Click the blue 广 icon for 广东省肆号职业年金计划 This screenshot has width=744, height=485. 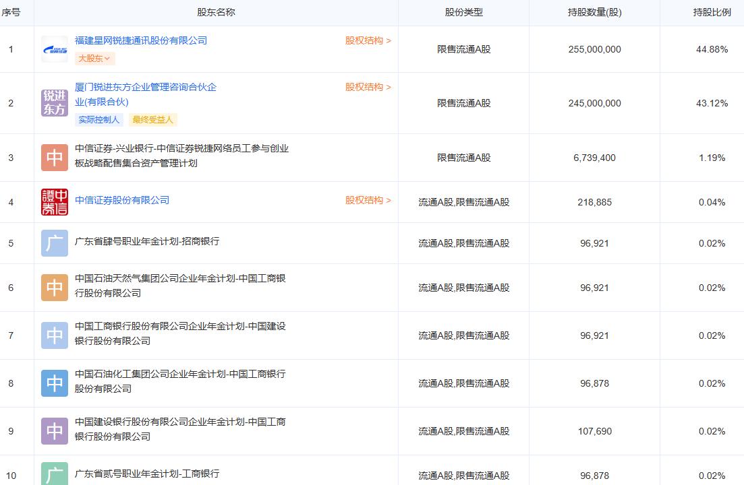(55, 243)
